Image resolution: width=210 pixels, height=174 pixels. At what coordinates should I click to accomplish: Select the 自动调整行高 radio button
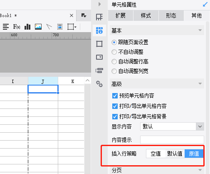114,61
